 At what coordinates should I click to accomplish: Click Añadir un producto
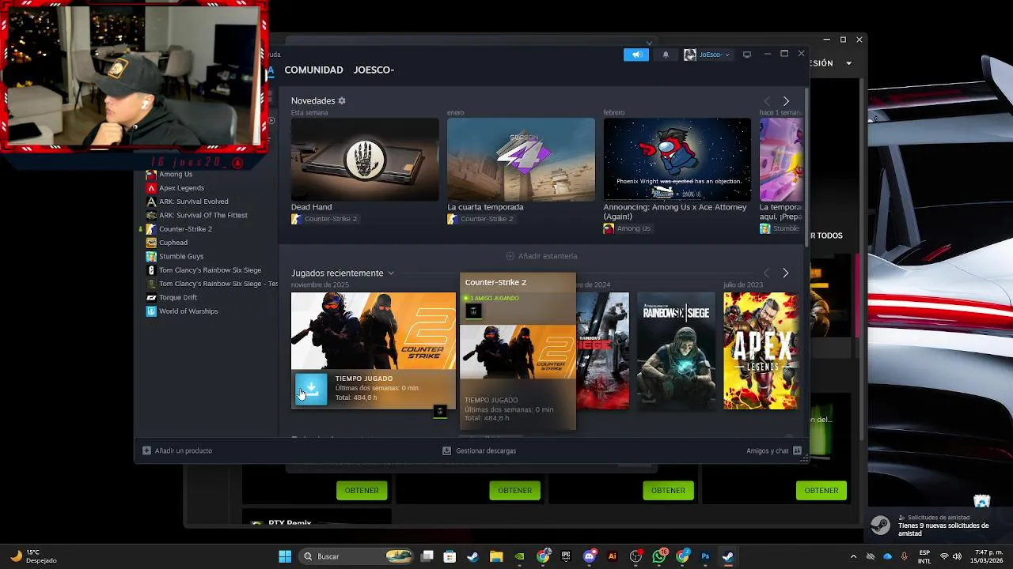point(177,450)
